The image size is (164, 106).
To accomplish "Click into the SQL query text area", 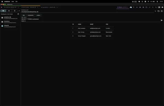I will point(90,20).
